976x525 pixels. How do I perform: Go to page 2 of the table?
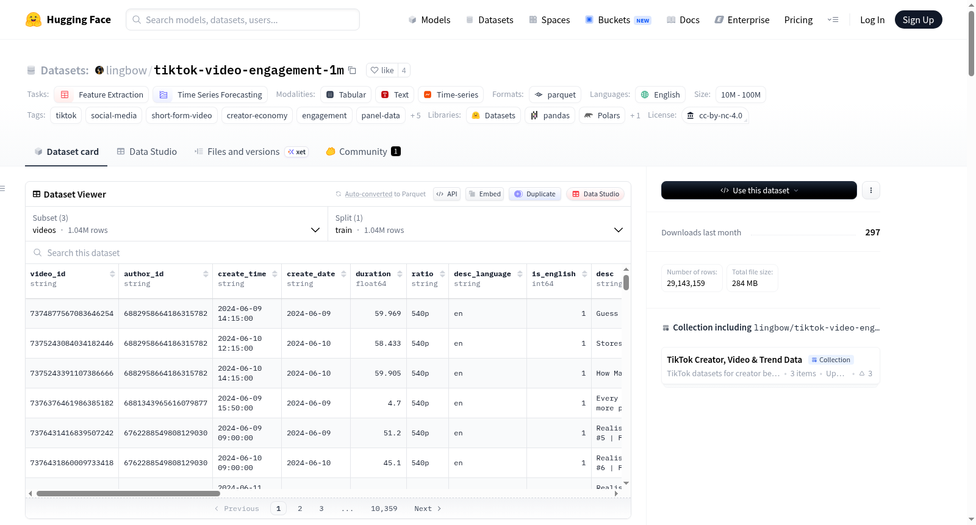coord(300,509)
